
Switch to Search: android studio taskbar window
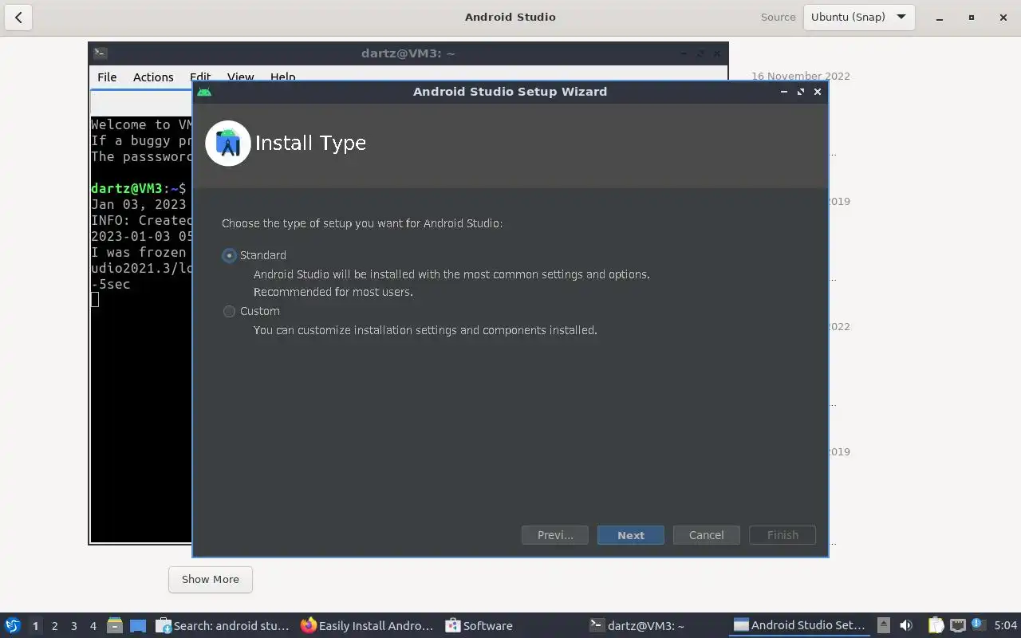point(223,626)
